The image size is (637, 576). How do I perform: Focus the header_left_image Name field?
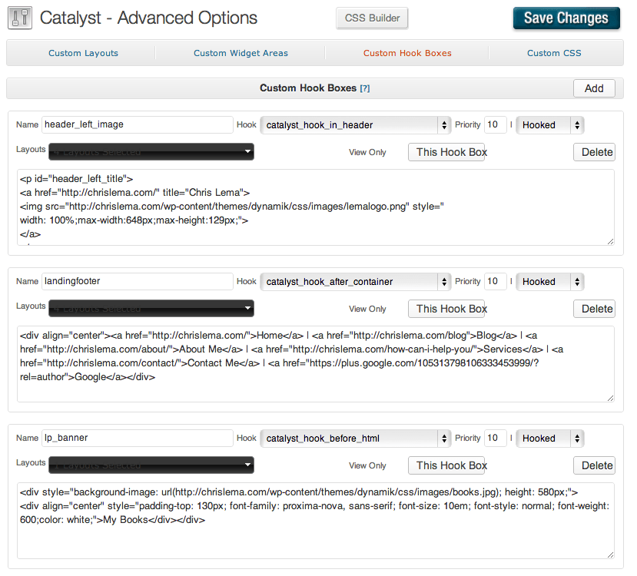(137, 125)
